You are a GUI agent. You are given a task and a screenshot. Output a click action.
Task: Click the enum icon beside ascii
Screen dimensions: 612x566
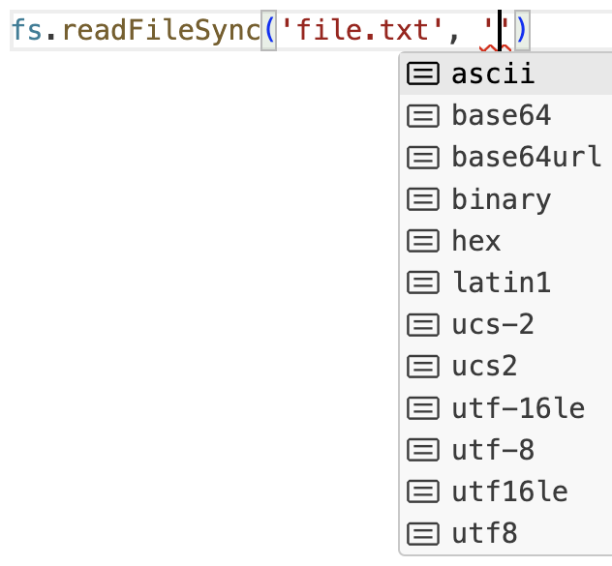click(x=423, y=74)
